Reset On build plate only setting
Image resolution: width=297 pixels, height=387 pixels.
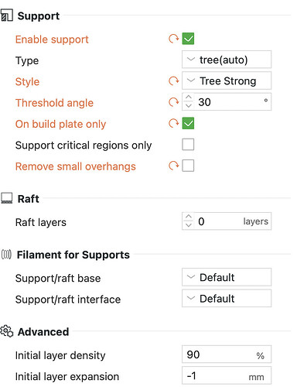pos(174,124)
